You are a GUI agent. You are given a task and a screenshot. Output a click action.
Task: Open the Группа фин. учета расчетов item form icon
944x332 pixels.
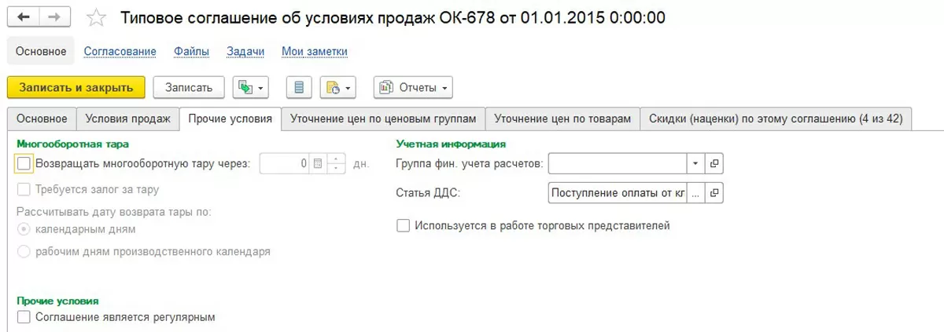tap(714, 164)
